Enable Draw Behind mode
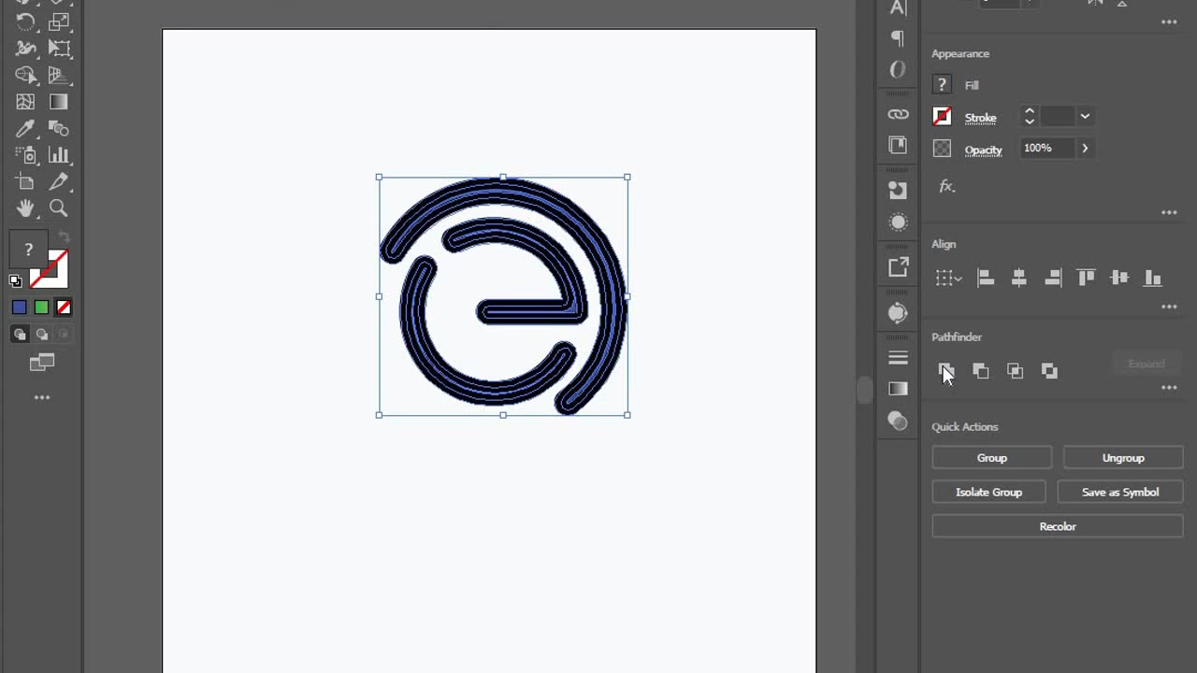 pyautogui.click(x=42, y=334)
